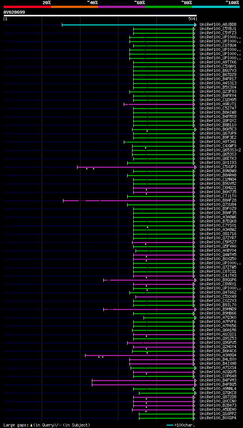Select UniRef100_A7Q3K0 label
The image size is (243, 428).
tap(218, 317)
